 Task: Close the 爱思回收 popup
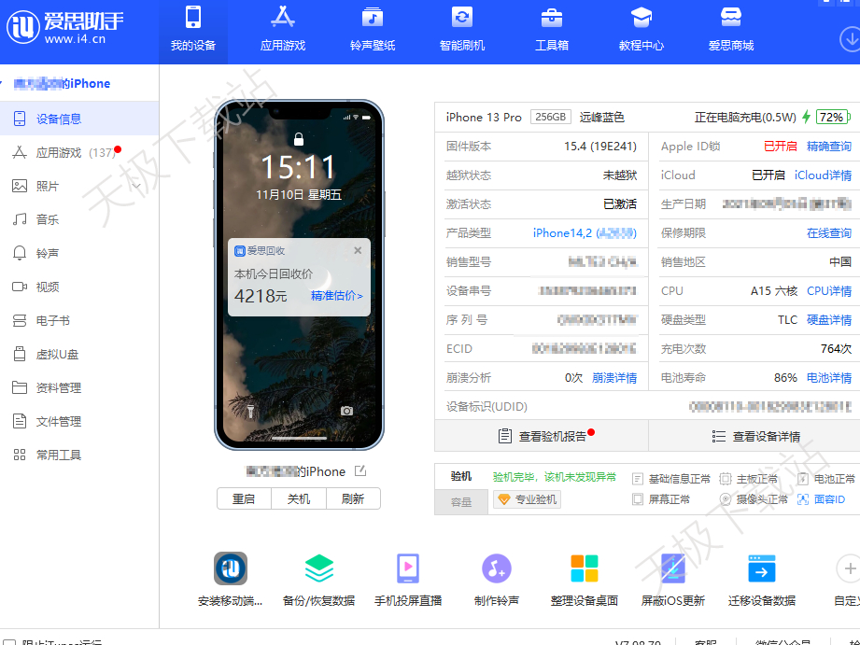click(x=358, y=250)
